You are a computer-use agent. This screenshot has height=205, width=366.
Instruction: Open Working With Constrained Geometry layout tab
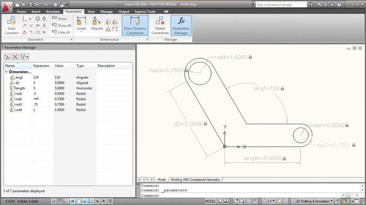195,180
